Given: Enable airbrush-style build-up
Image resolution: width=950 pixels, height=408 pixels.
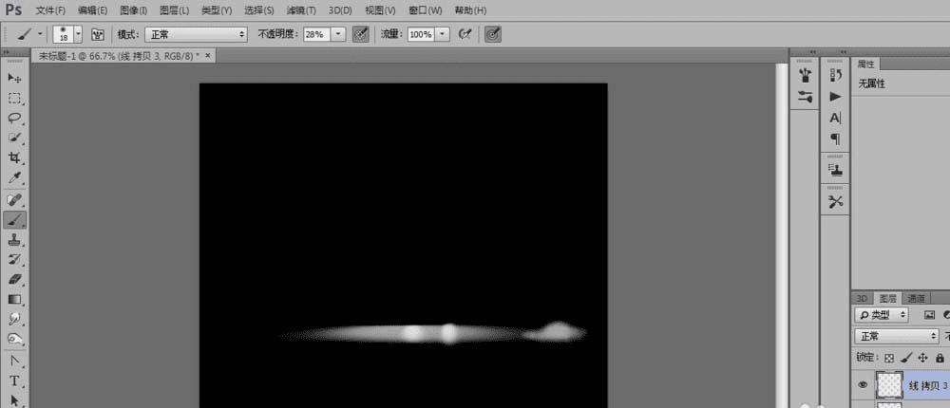Looking at the screenshot, I should pos(465,34).
